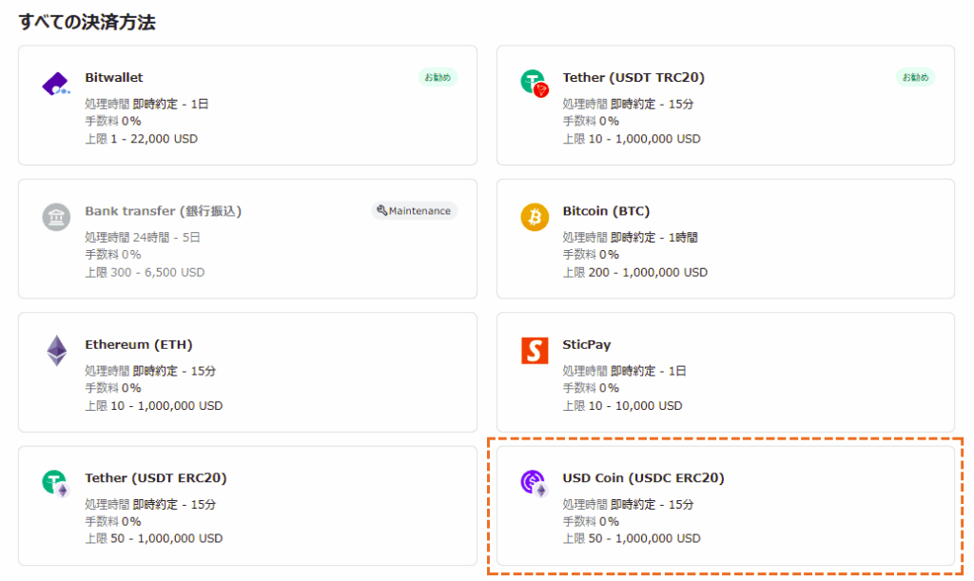Click Bitcoin fee 手数料 0%
The width and height of the screenshot is (974, 581).
pyautogui.click(x=591, y=255)
